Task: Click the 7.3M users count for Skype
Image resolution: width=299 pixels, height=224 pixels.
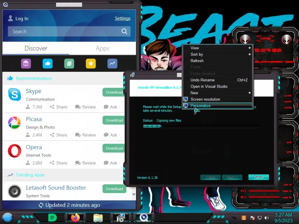Action: pyautogui.click(x=34, y=107)
